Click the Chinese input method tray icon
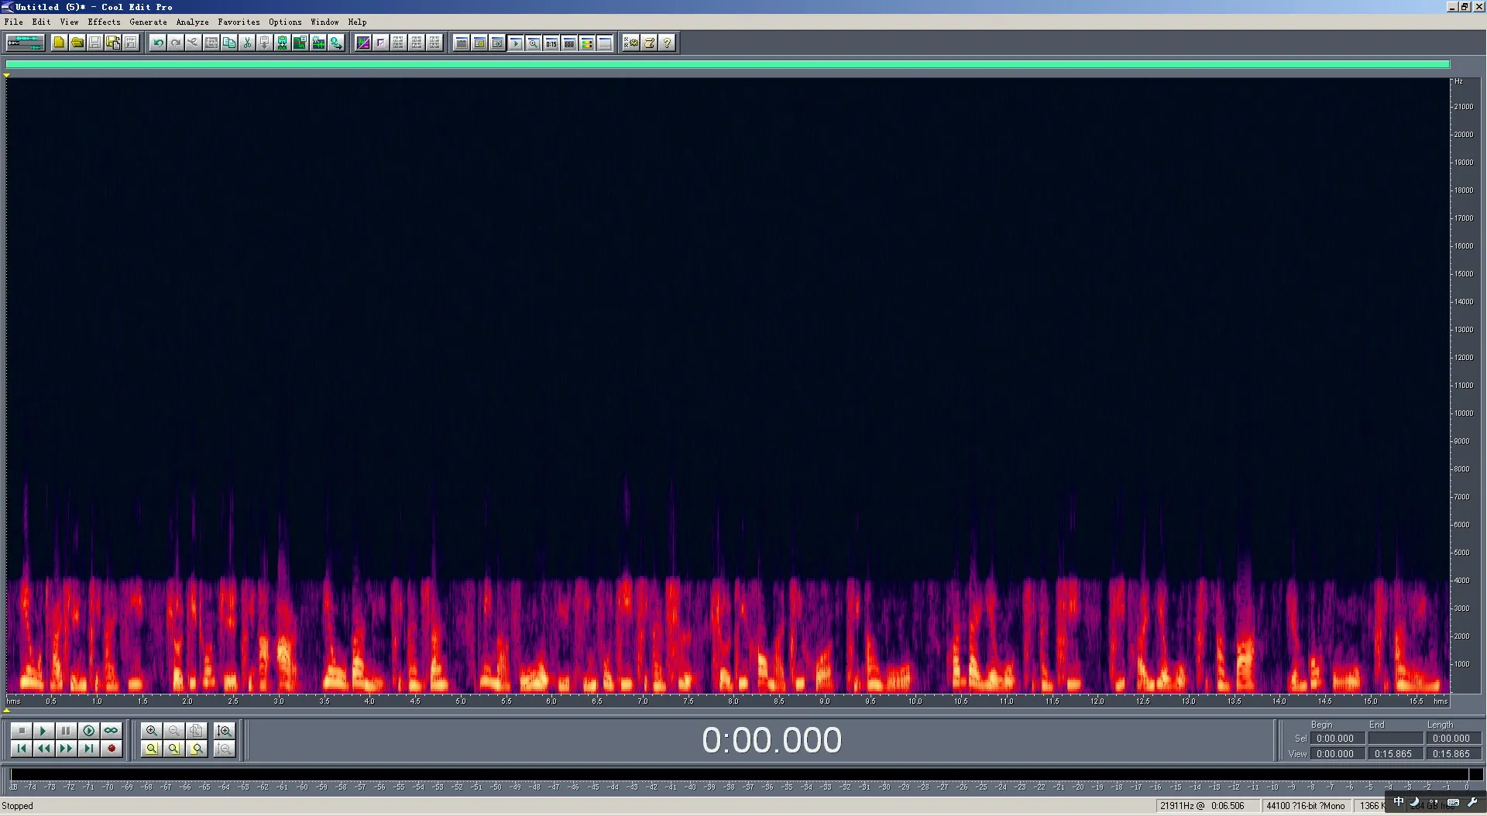Image resolution: width=1487 pixels, height=816 pixels. pos(1399,801)
